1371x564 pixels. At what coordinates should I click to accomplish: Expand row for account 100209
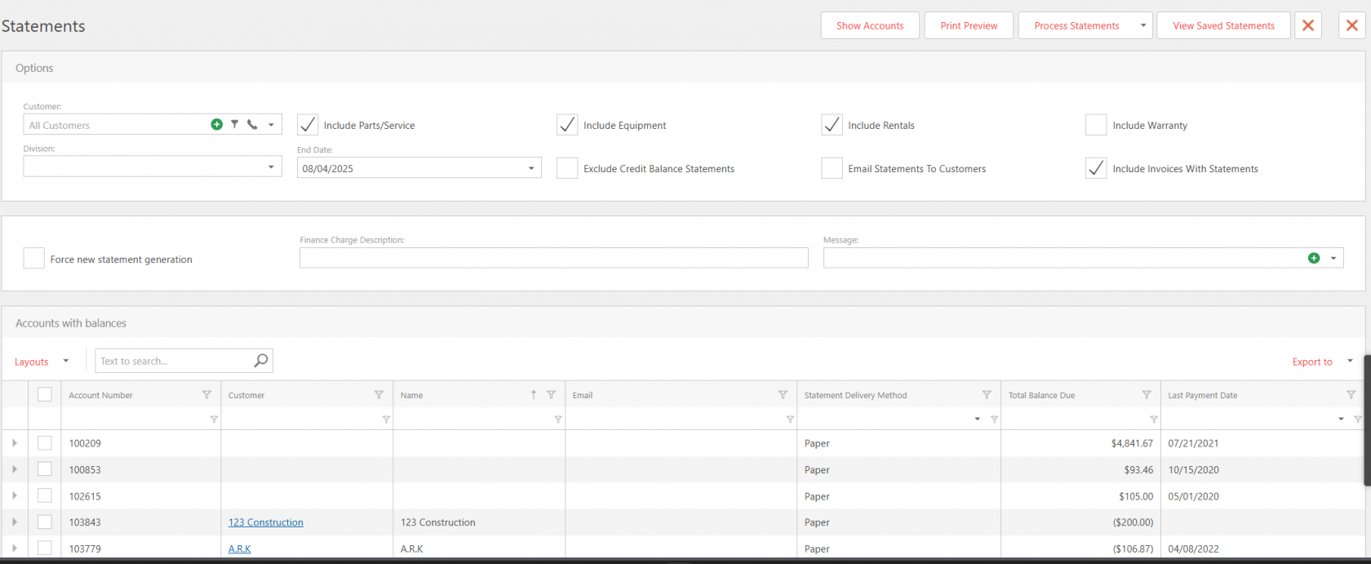(15, 443)
